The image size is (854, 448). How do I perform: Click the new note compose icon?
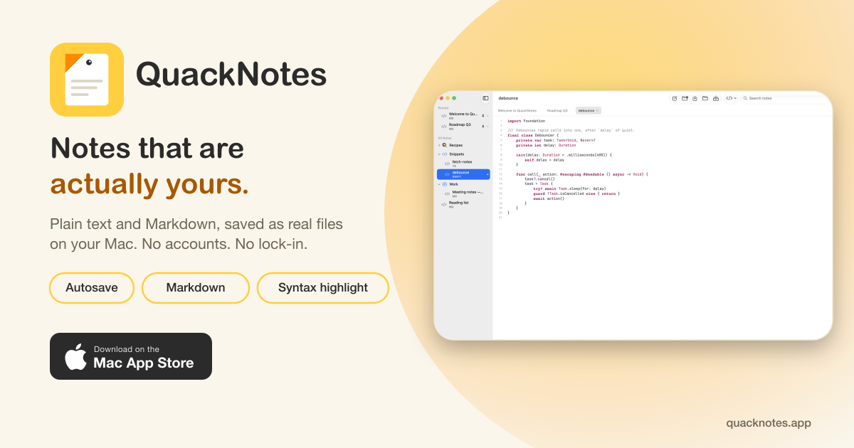point(675,98)
